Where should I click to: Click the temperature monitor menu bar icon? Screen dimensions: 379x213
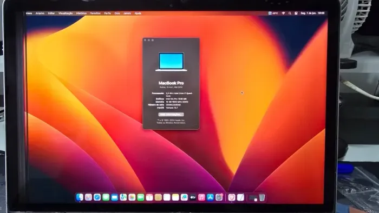pos(273,14)
